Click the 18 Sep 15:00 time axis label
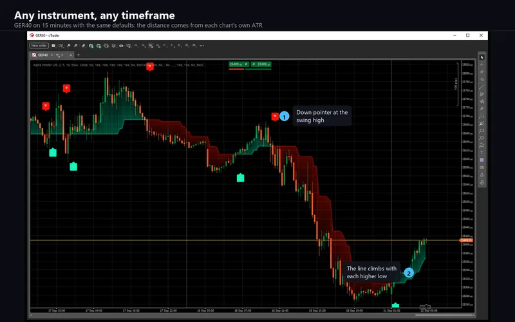This screenshot has width=515, height=322. point(317,310)
